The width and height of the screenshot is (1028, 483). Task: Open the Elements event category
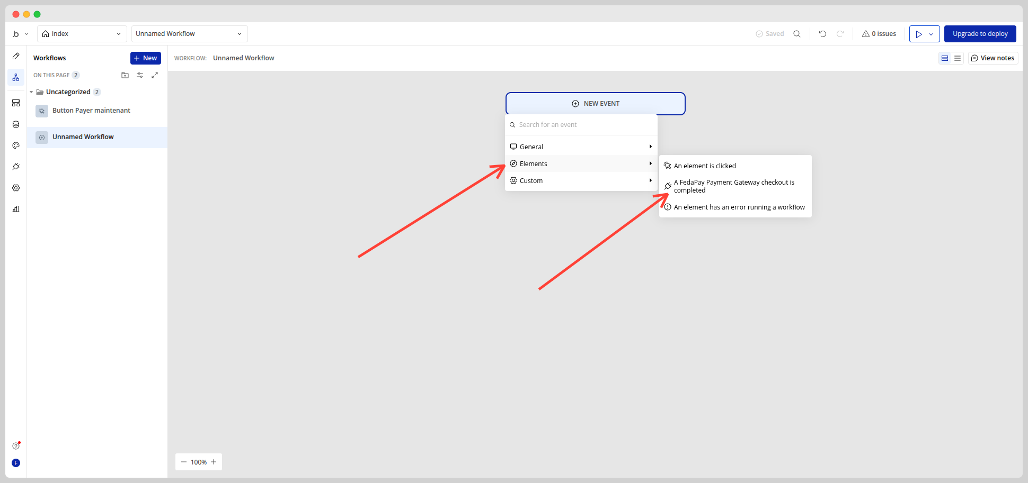(581, 163)
